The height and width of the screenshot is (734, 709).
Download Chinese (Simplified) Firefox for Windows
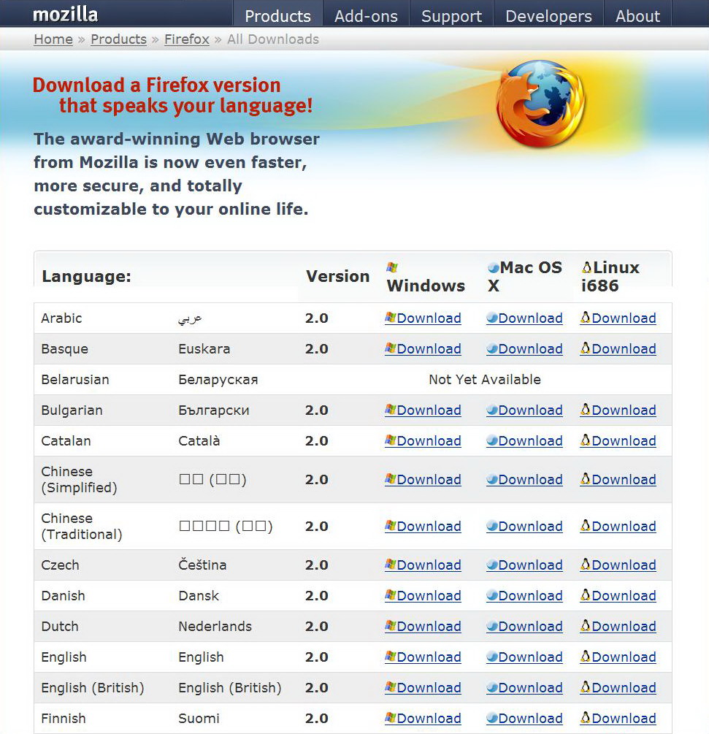(x=423, y=479)
